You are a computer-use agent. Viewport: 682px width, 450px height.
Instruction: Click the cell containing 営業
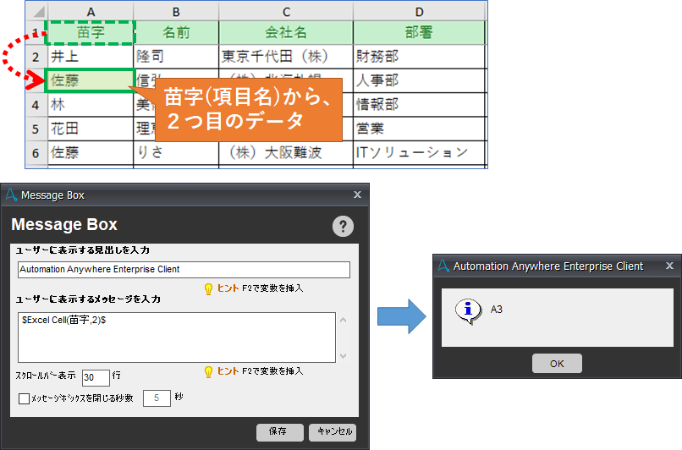(x=419, y=129)
